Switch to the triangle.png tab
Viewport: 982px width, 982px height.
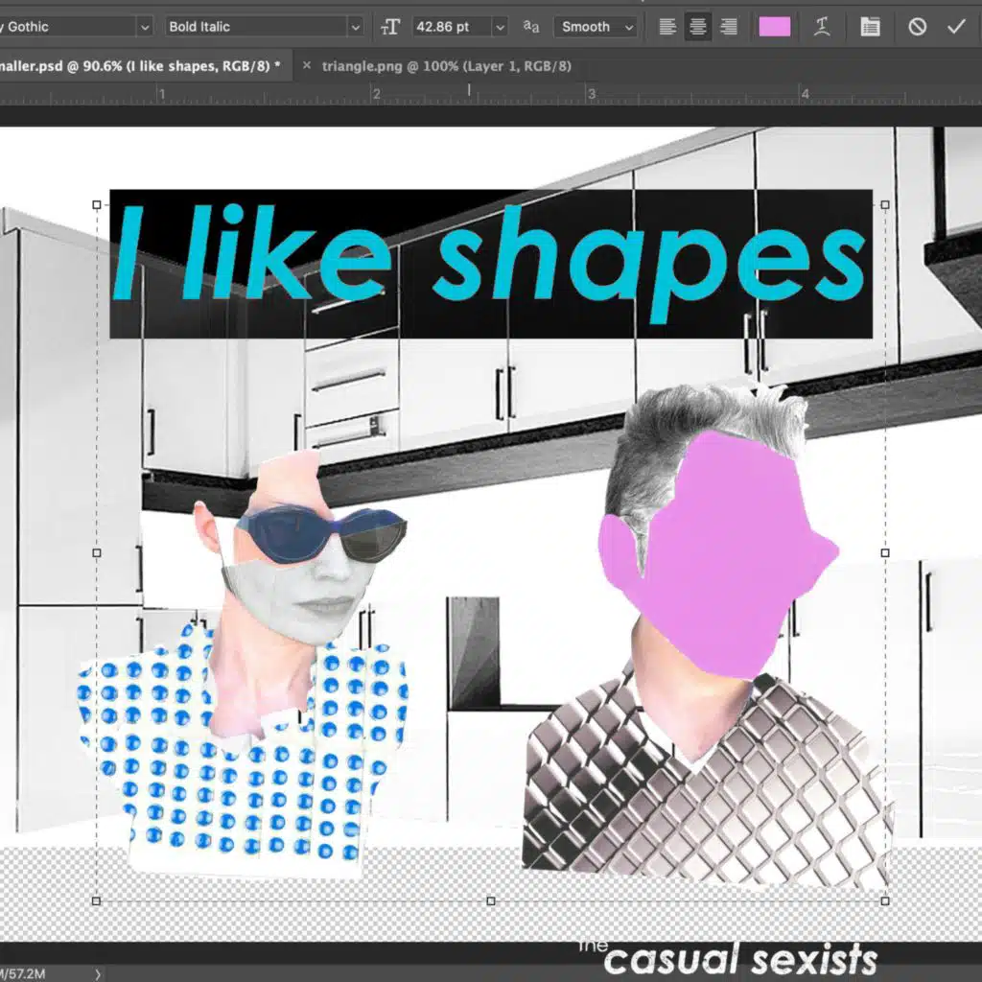[x=446, y=65]
